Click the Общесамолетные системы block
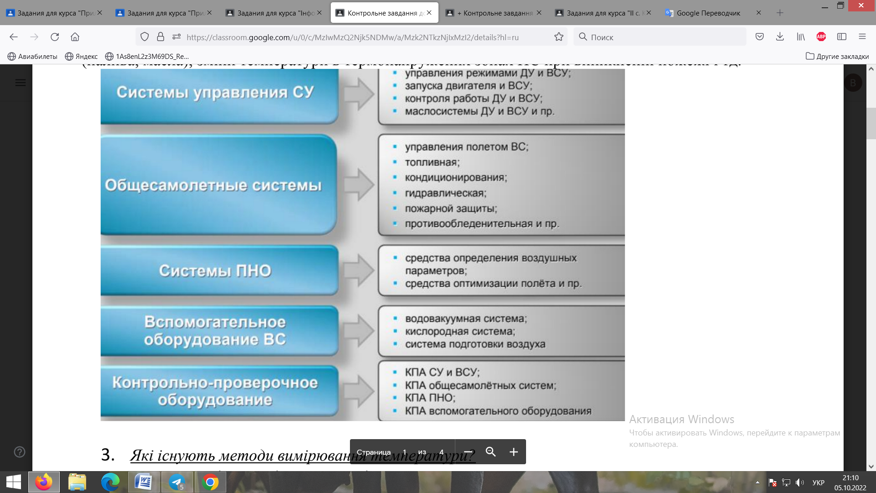Screen dimensions: 876x493 (219, 185)
